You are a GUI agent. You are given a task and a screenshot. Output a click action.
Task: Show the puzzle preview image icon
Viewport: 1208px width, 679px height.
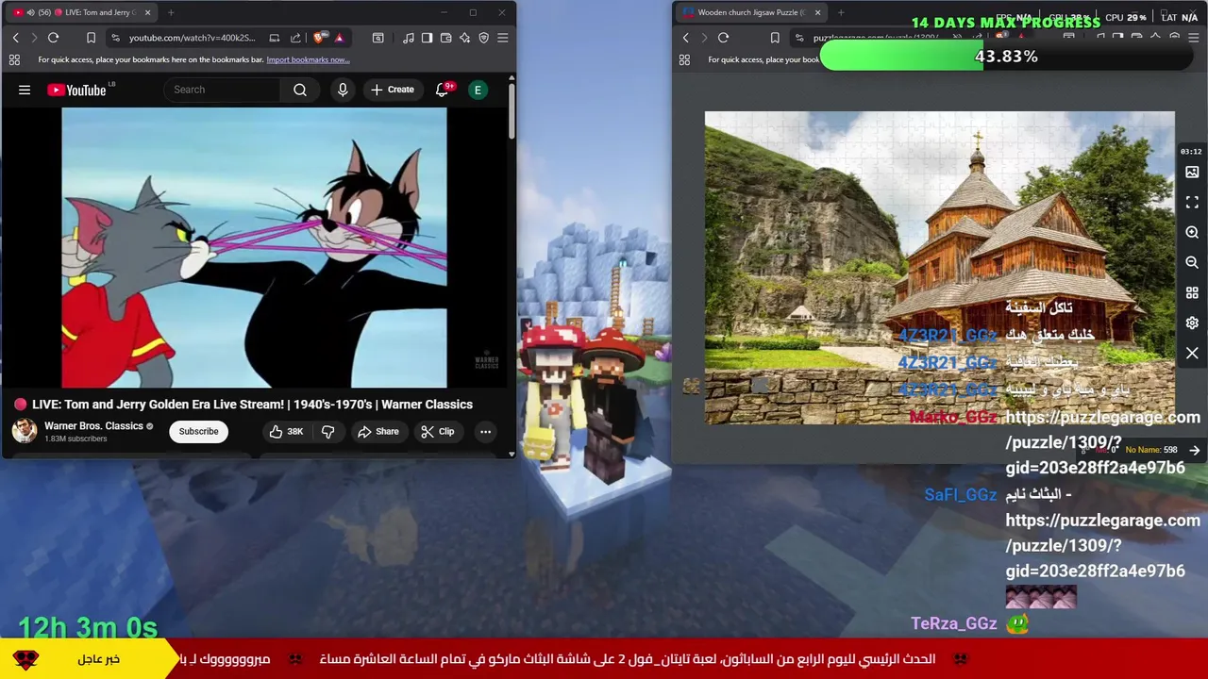(1192, 173)
